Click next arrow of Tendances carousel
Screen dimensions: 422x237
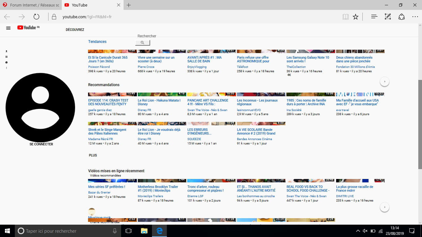385,82
